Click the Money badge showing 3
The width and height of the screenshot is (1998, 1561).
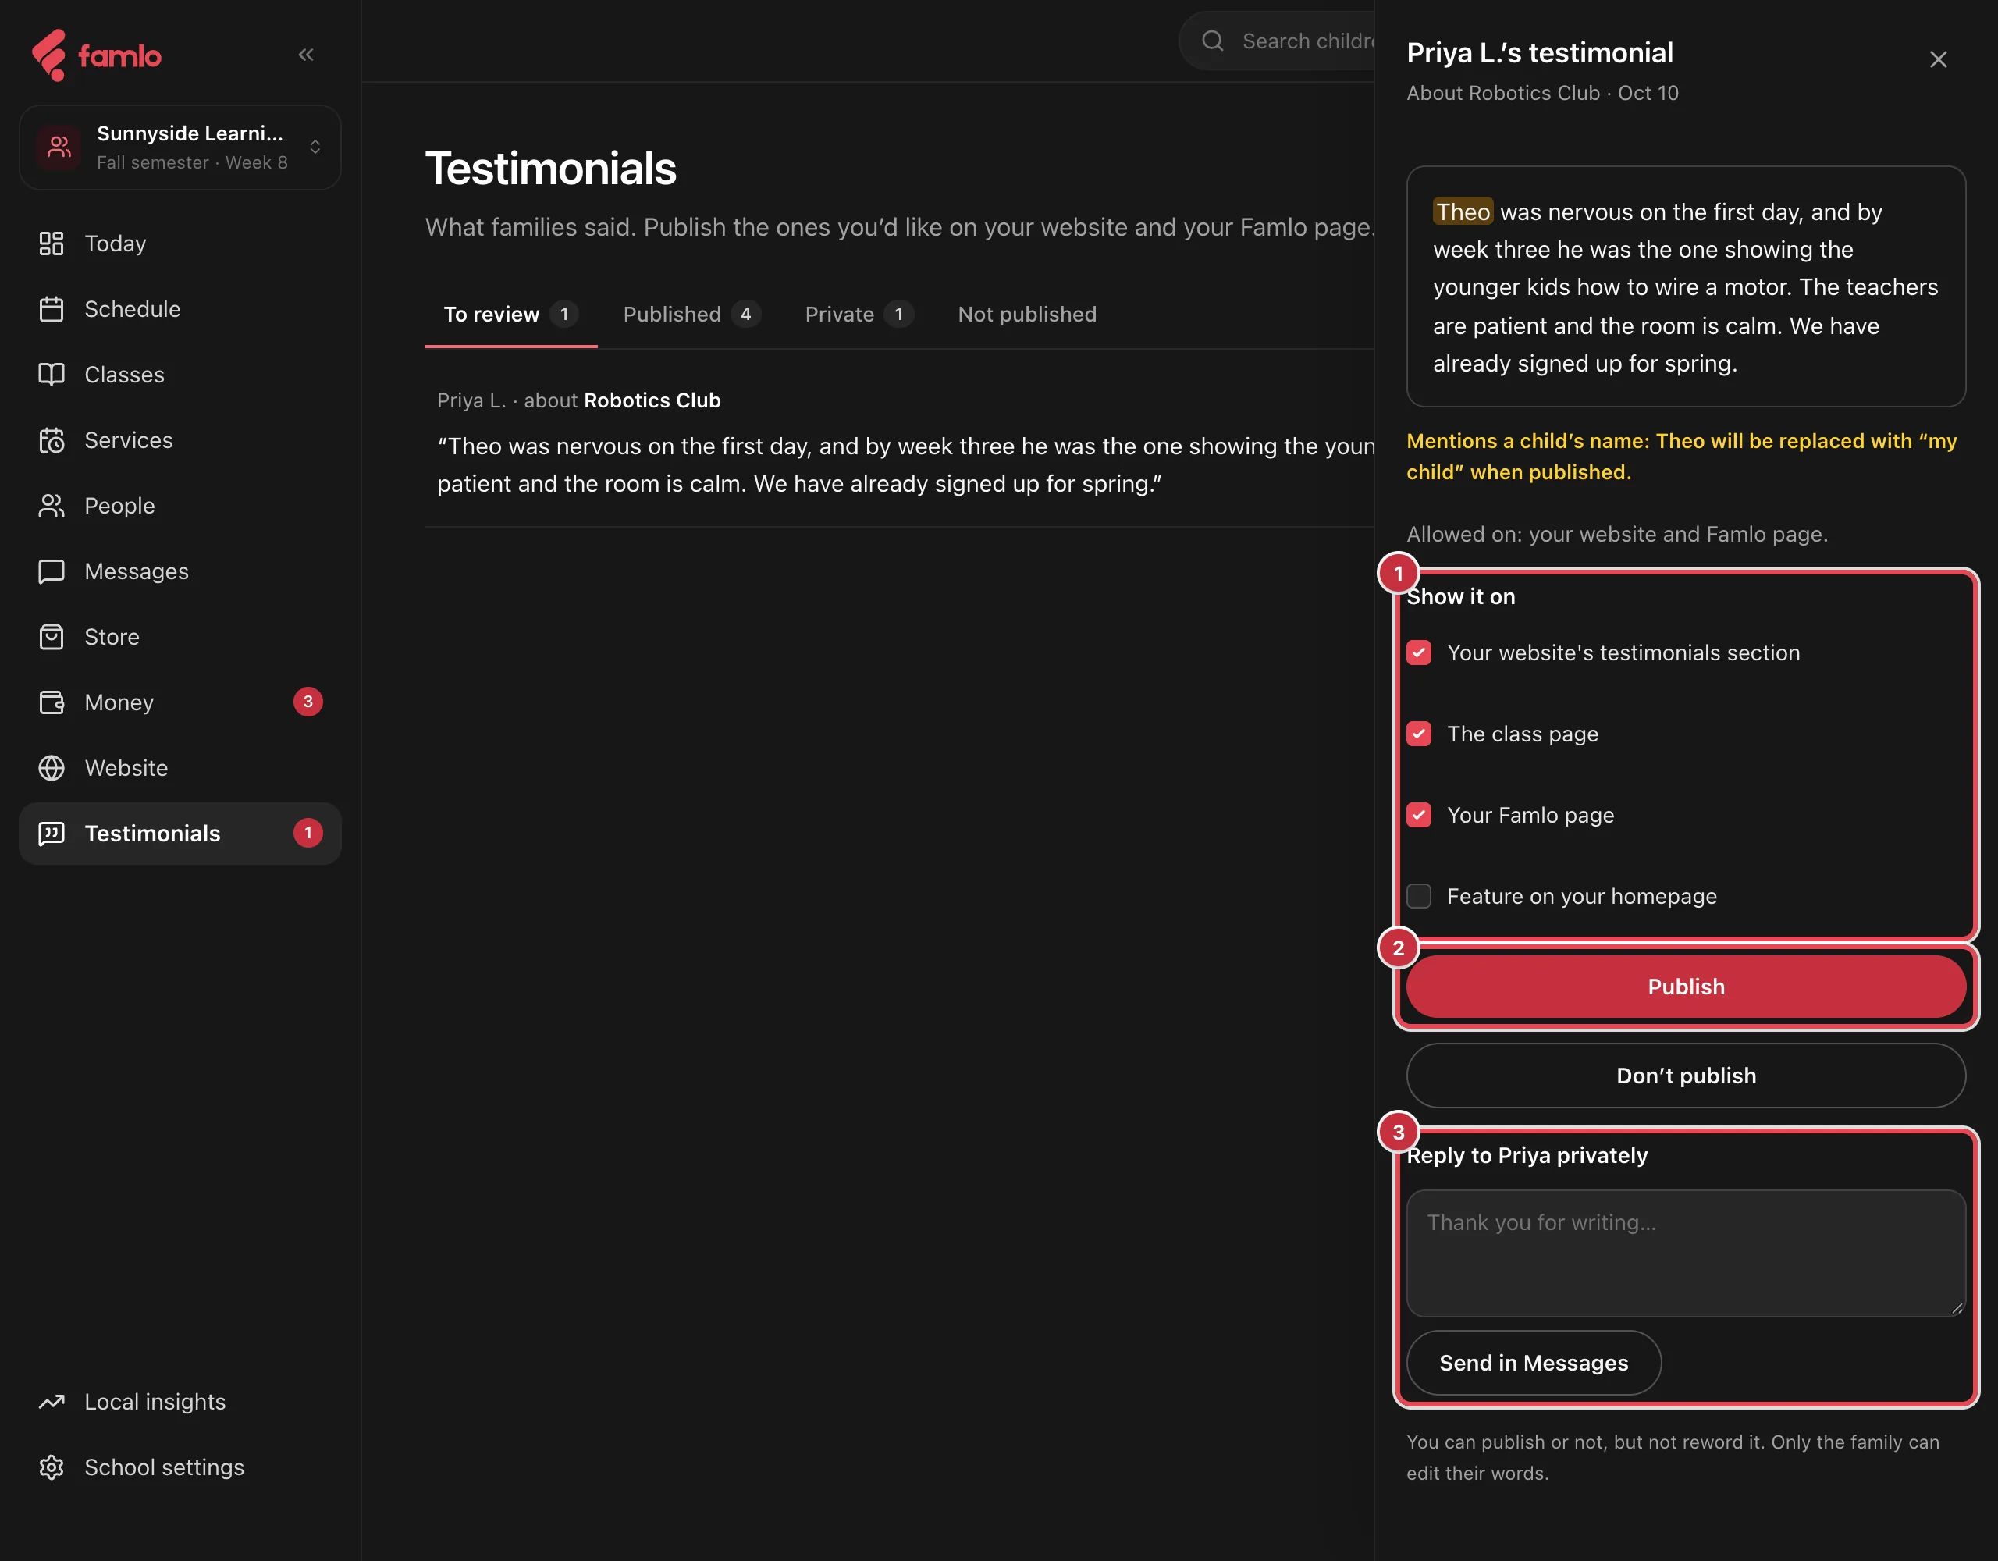click(308, 702)
